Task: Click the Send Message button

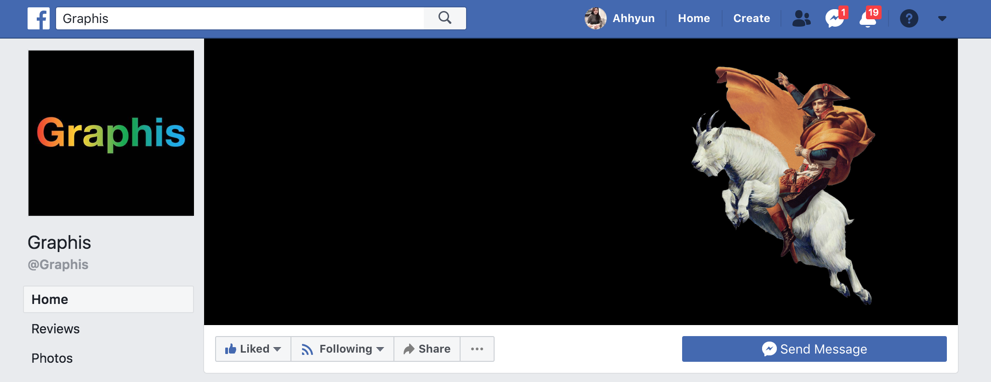Action: click(814, 349)
